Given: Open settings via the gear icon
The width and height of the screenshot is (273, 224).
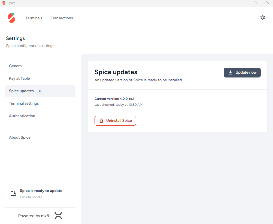Looking at the screenshot, I should 263,17.
